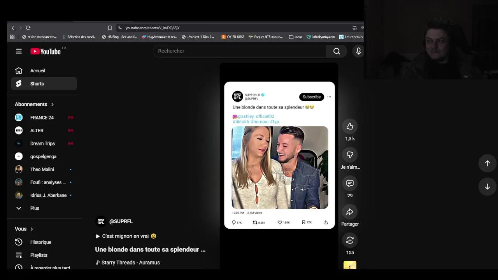Reload the page with the refresh icon
The height and width of the screenshot is (280, 498).
[28, 28]
